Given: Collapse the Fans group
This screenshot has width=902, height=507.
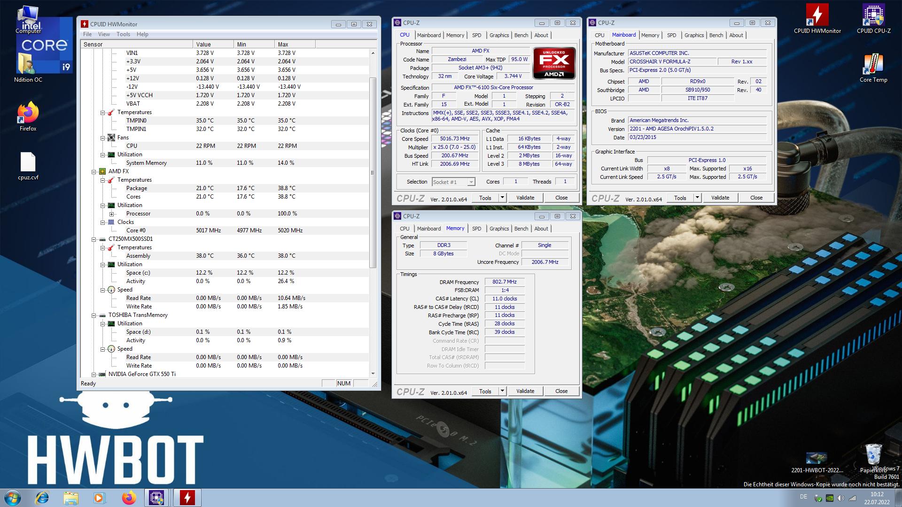Looking at the screenshot, I should point(103,138).
